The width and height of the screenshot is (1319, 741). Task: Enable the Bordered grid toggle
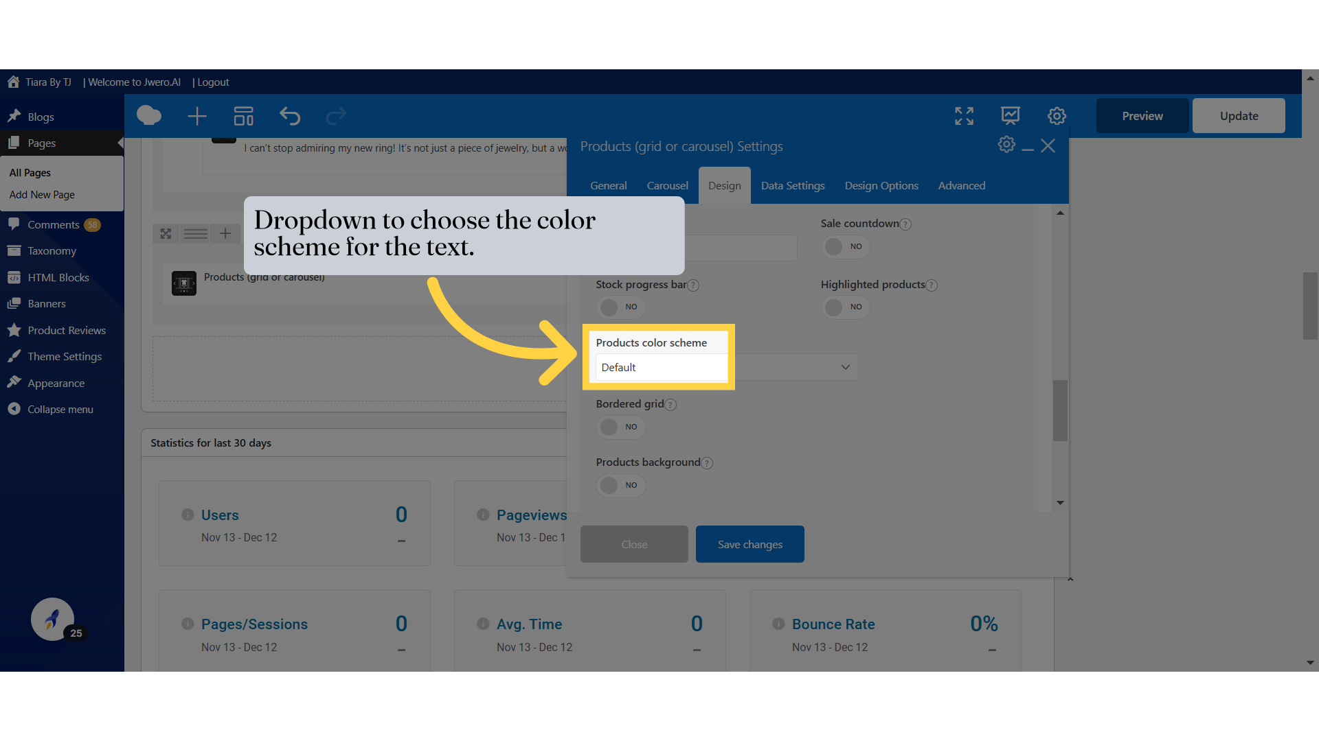tap(620, 427)
